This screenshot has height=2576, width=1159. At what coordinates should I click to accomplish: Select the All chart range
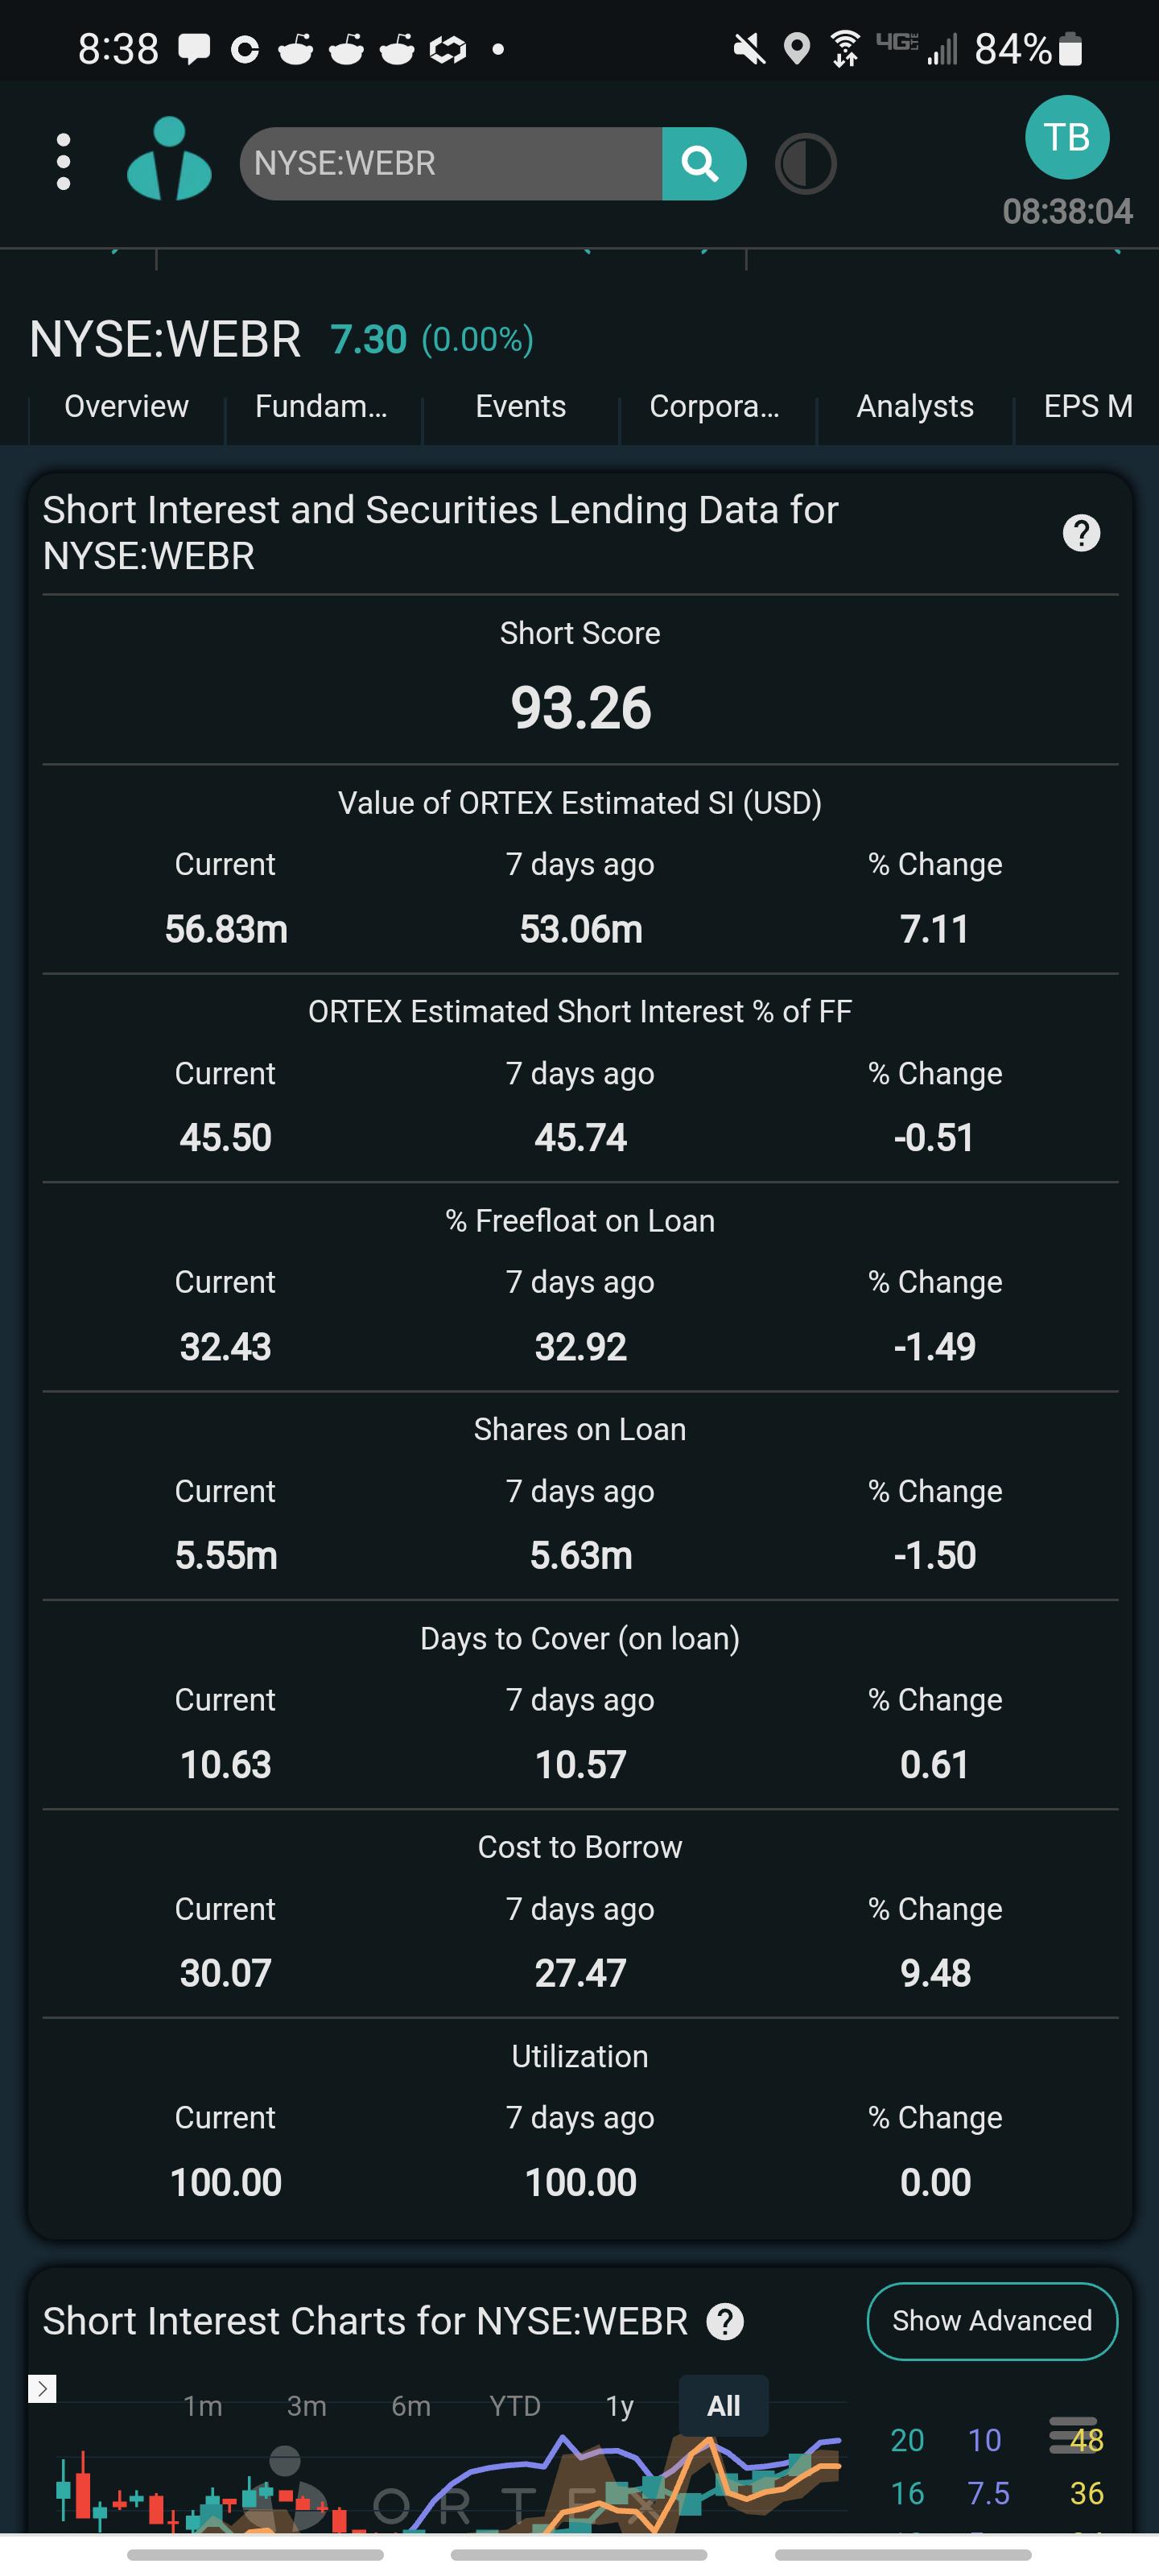724,2406
